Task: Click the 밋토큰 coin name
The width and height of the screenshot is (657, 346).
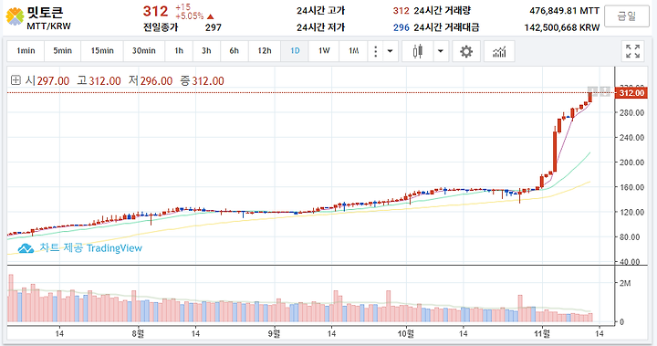Action: (x=45, y=12)
